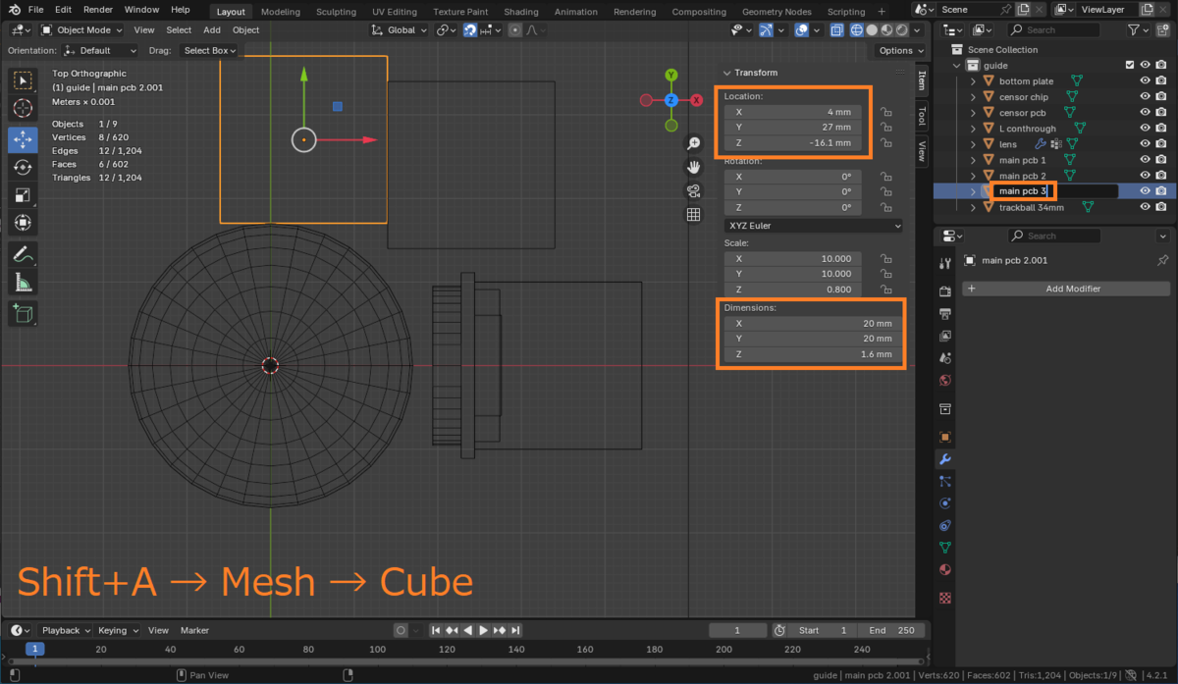The height and width of the screenshot is (684, 1178).
Task: Switch to rendered viewport shading
Action: [x=902, y=29]
